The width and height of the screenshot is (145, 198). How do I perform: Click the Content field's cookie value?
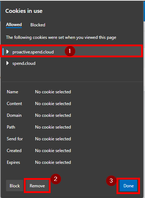click(x=53, y=104)
